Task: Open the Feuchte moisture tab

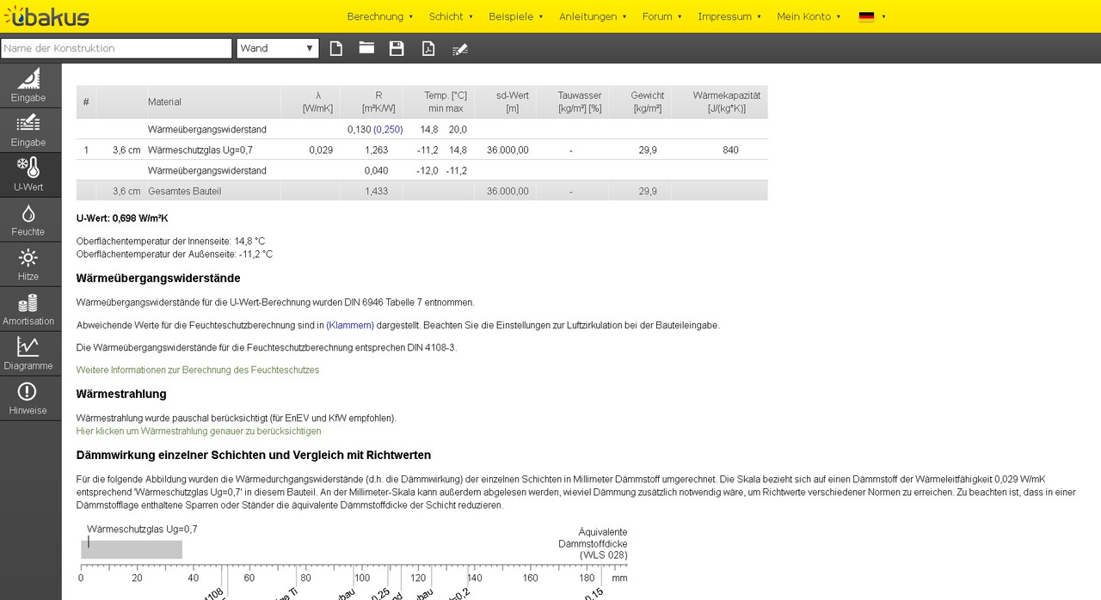Action: click(30, 220)
